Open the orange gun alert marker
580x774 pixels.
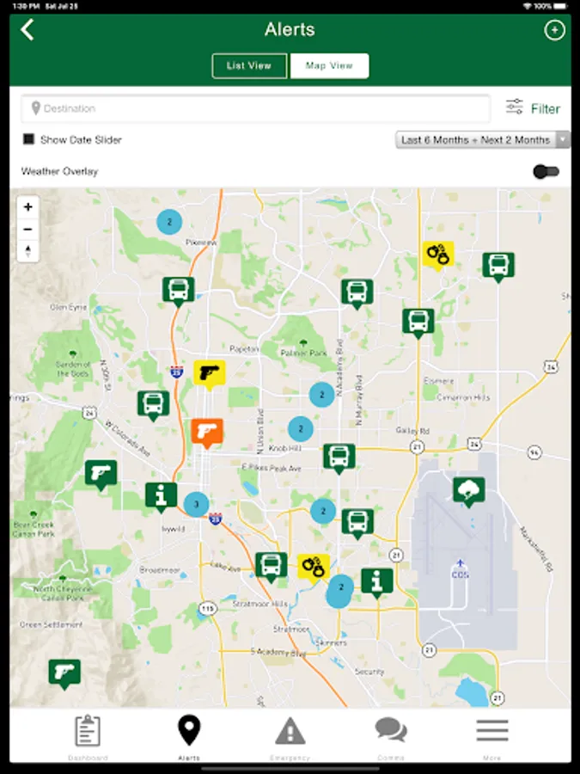[206, 433]
